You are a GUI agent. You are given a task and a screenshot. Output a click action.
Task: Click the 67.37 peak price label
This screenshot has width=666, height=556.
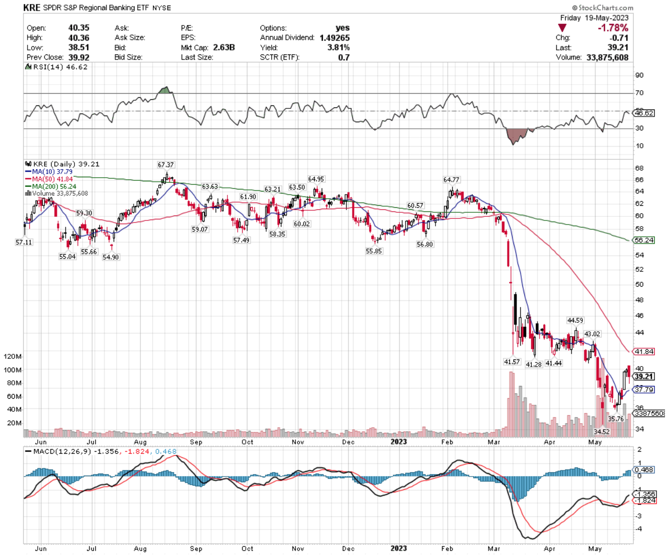tap(166, 165)
